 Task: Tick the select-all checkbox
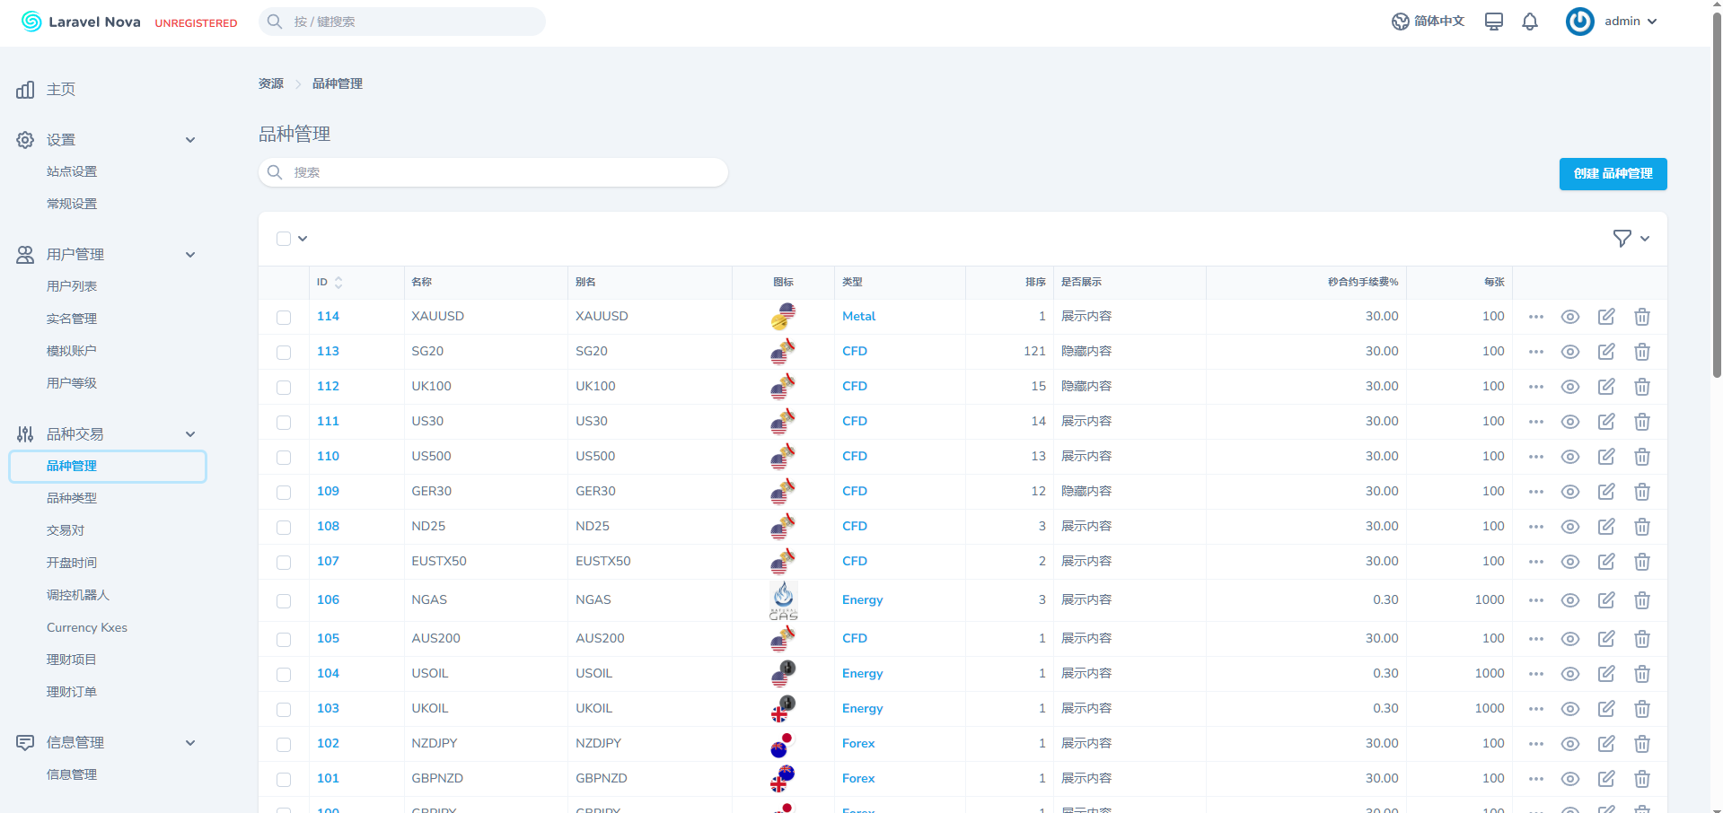click(284, 239)
